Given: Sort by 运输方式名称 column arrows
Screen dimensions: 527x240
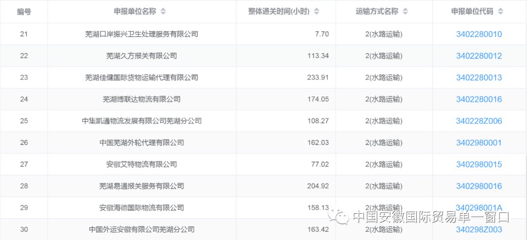Looking at the screenshot, I should pyautogui.click(x=405, y=11).
